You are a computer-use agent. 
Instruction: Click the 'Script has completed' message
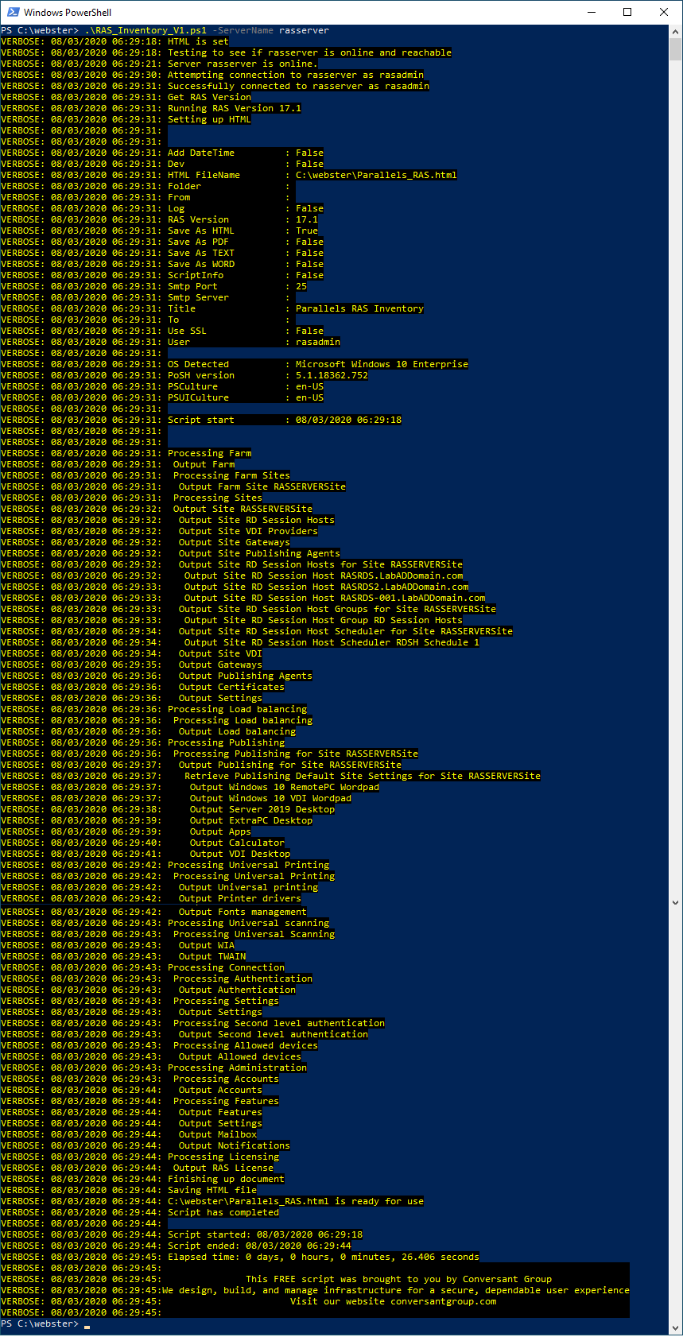click(x=223, y=1212)
